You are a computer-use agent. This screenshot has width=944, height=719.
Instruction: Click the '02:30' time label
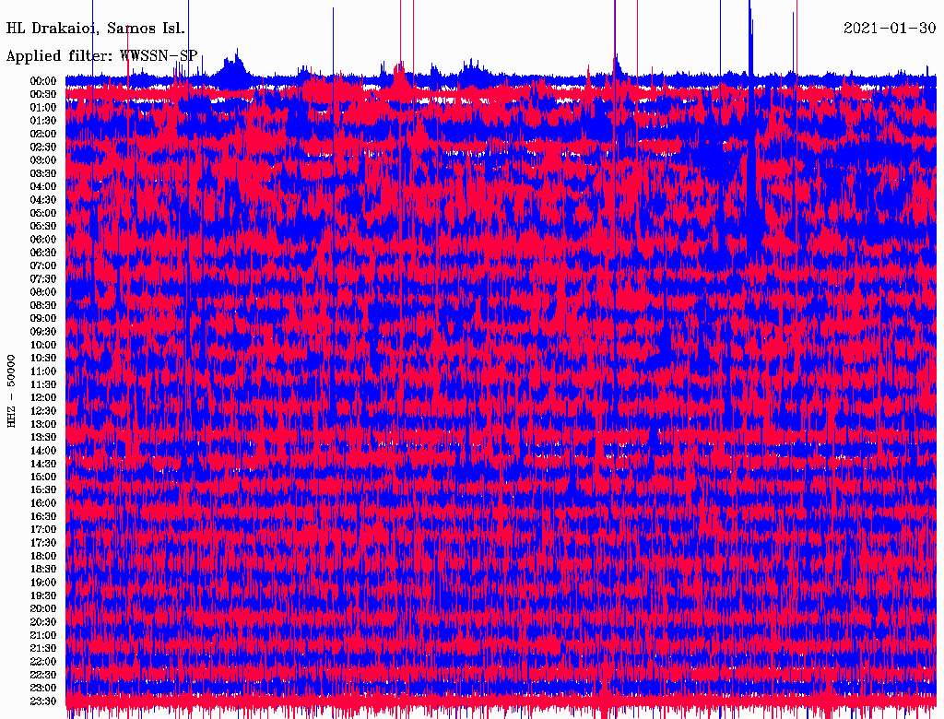[43, 147]
